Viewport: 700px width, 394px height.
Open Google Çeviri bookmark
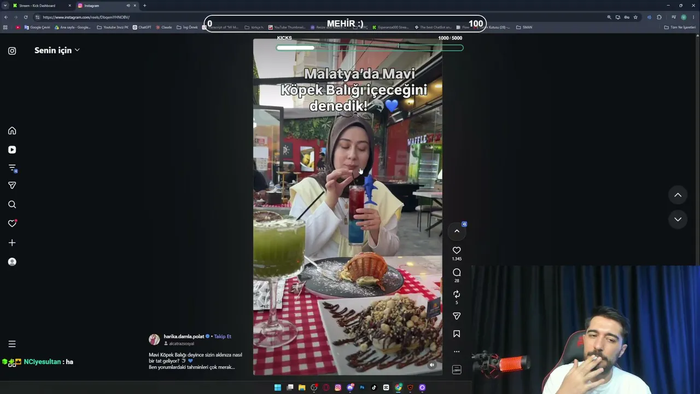coord(37,27)
